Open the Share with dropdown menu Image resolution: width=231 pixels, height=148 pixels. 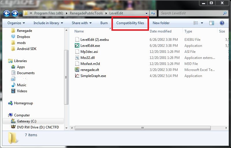click(x=82, y=23)
